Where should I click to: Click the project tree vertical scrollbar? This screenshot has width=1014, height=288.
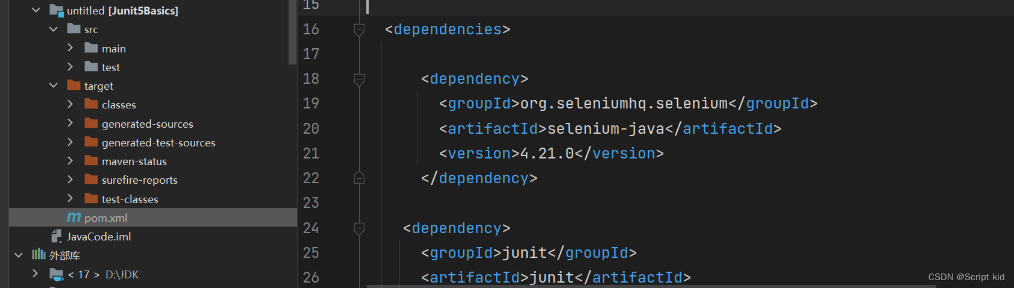293,30
